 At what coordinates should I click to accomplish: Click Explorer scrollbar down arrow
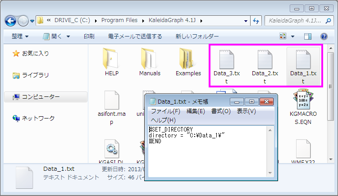pyautogui.click(x=331, y=160)
